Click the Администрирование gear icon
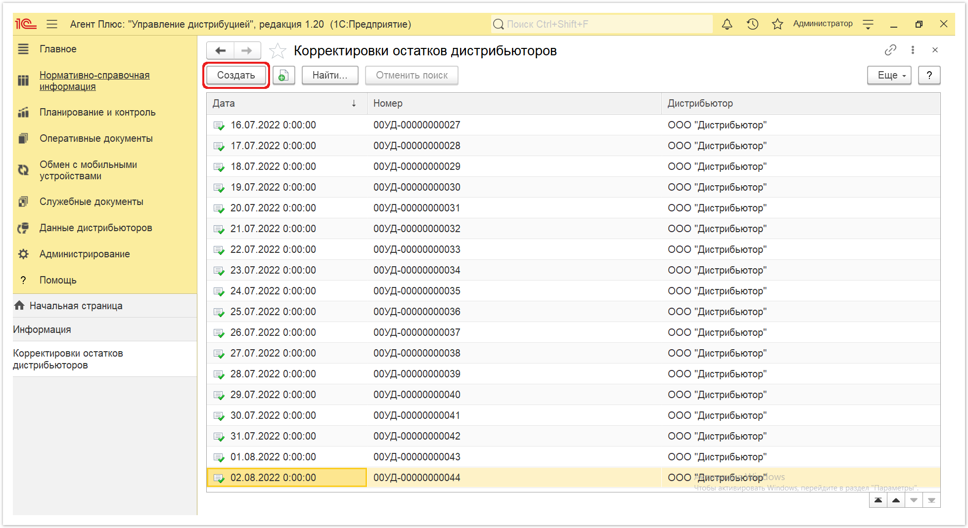This screenshot has width=968, height=528. [23, 254]
